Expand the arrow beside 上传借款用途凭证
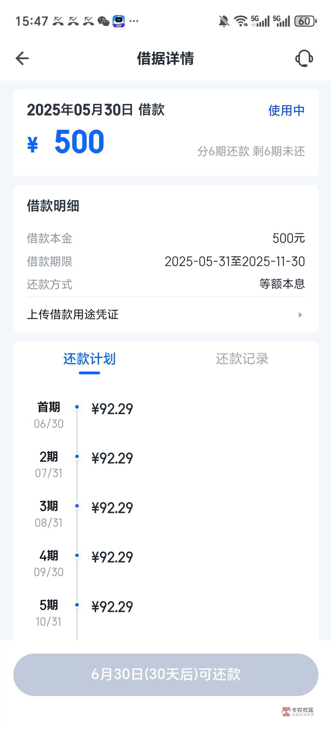This screenshot has width=331, height=731. pos(300,315)
